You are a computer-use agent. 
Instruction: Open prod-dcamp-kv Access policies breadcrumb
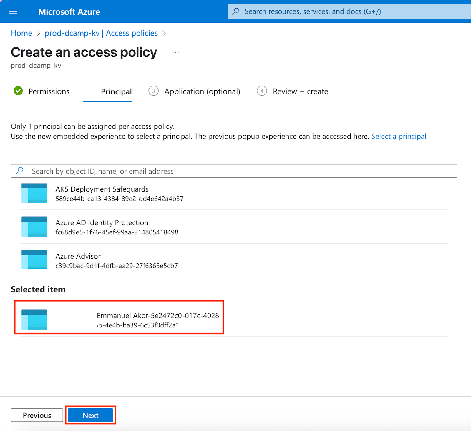pos(101,33)
